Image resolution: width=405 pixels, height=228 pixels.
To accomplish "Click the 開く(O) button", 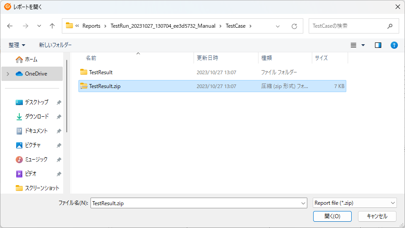I will (x=332, y=216).
